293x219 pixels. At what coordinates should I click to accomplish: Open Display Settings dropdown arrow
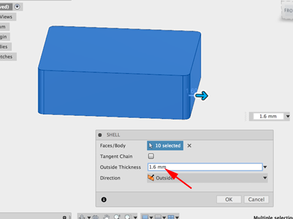(151, 218)
